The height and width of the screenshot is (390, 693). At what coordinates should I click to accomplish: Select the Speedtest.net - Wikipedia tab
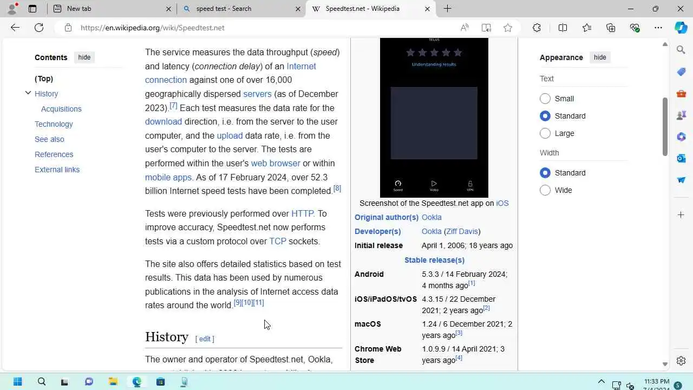tap(370, 9)
